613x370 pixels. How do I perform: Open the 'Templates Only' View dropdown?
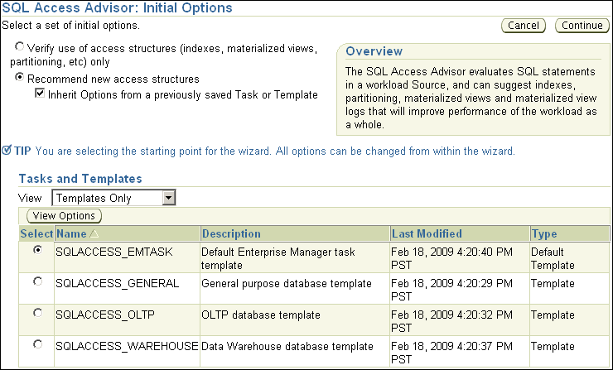[x=168, y=198]
